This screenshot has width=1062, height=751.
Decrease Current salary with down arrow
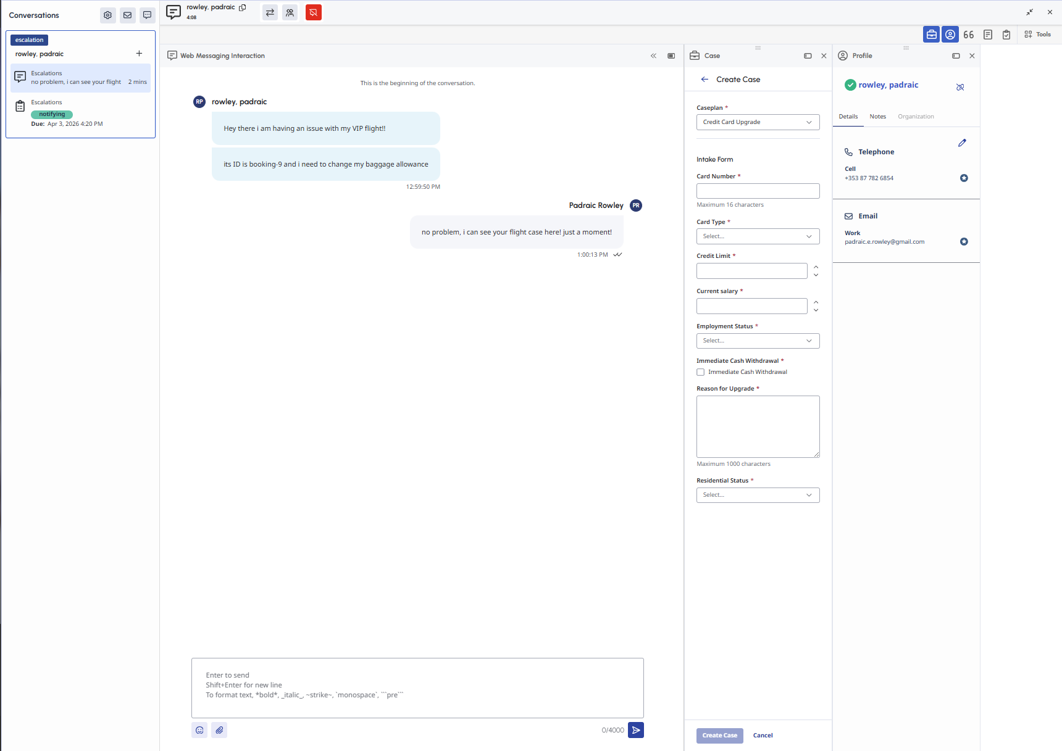(816, 310)
